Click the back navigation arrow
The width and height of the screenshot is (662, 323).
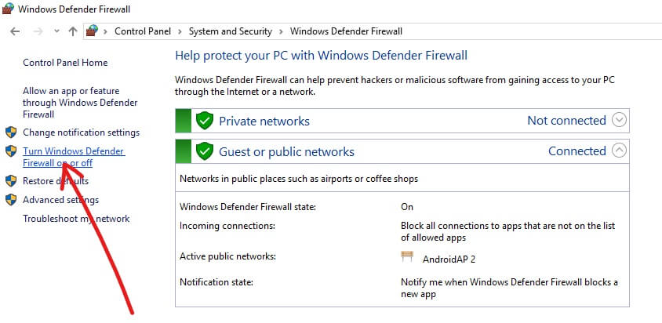(x=15, y=31)
